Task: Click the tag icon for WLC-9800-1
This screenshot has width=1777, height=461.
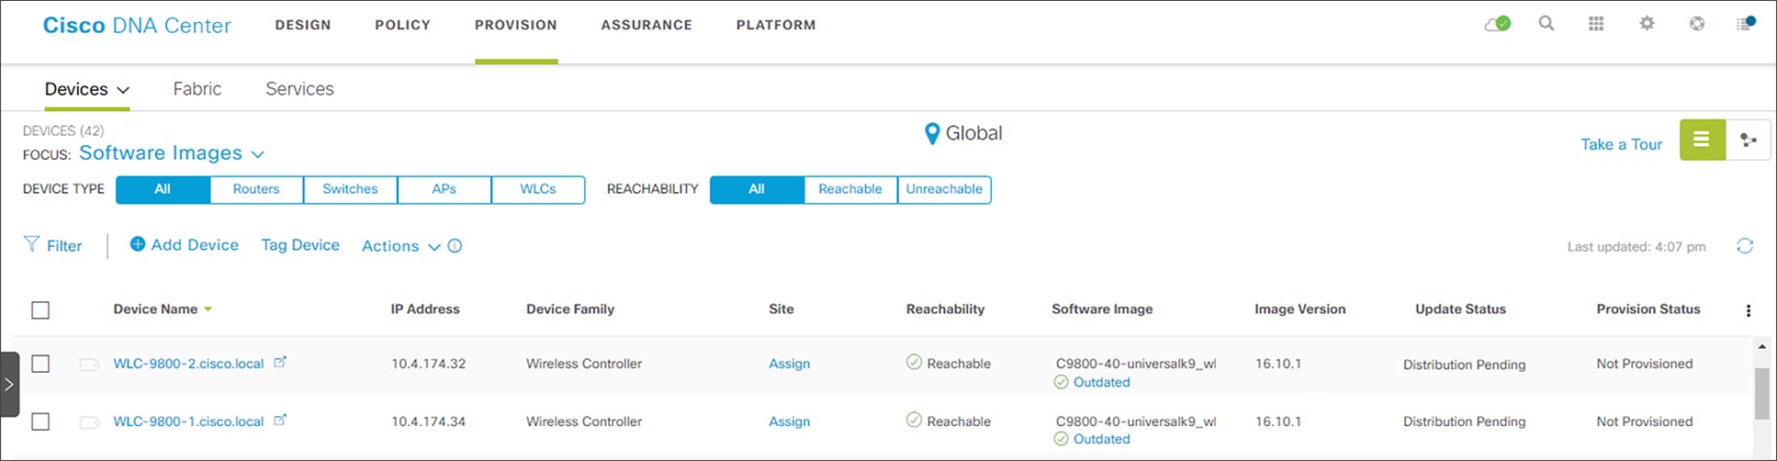Action: tap(89, 422)
